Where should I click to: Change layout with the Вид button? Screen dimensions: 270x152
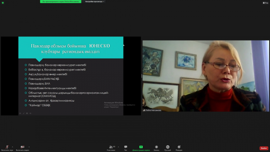click(x=266, y=3)
